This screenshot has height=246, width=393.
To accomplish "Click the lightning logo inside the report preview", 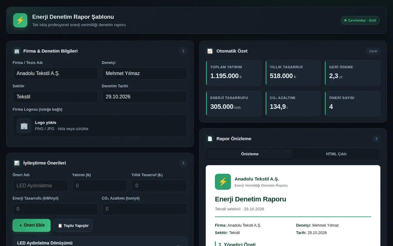I will (223, 182).
